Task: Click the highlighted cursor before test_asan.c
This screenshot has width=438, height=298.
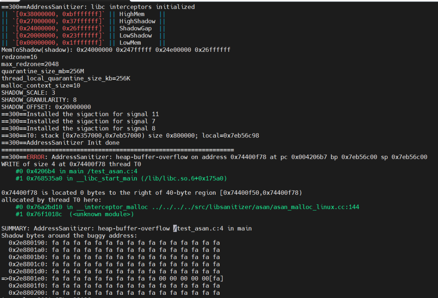Action: pyautogui.click(x=175, y=228)
